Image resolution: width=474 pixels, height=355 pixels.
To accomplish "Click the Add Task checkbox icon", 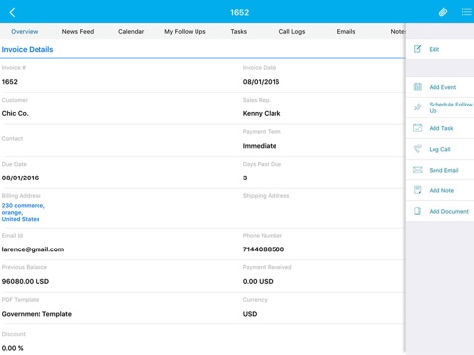I will 418,128.
